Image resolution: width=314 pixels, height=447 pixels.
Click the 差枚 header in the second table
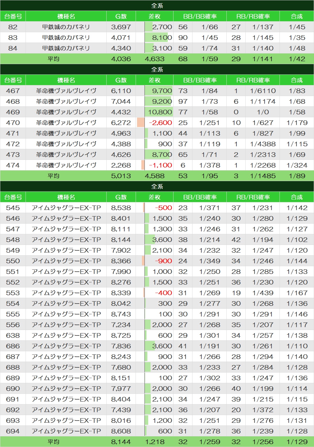click(x=155, y=80)
